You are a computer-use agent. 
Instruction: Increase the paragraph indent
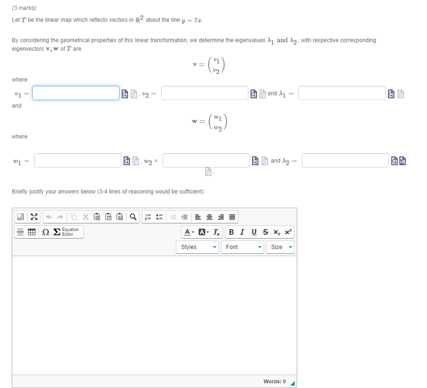tap(184, 216)
